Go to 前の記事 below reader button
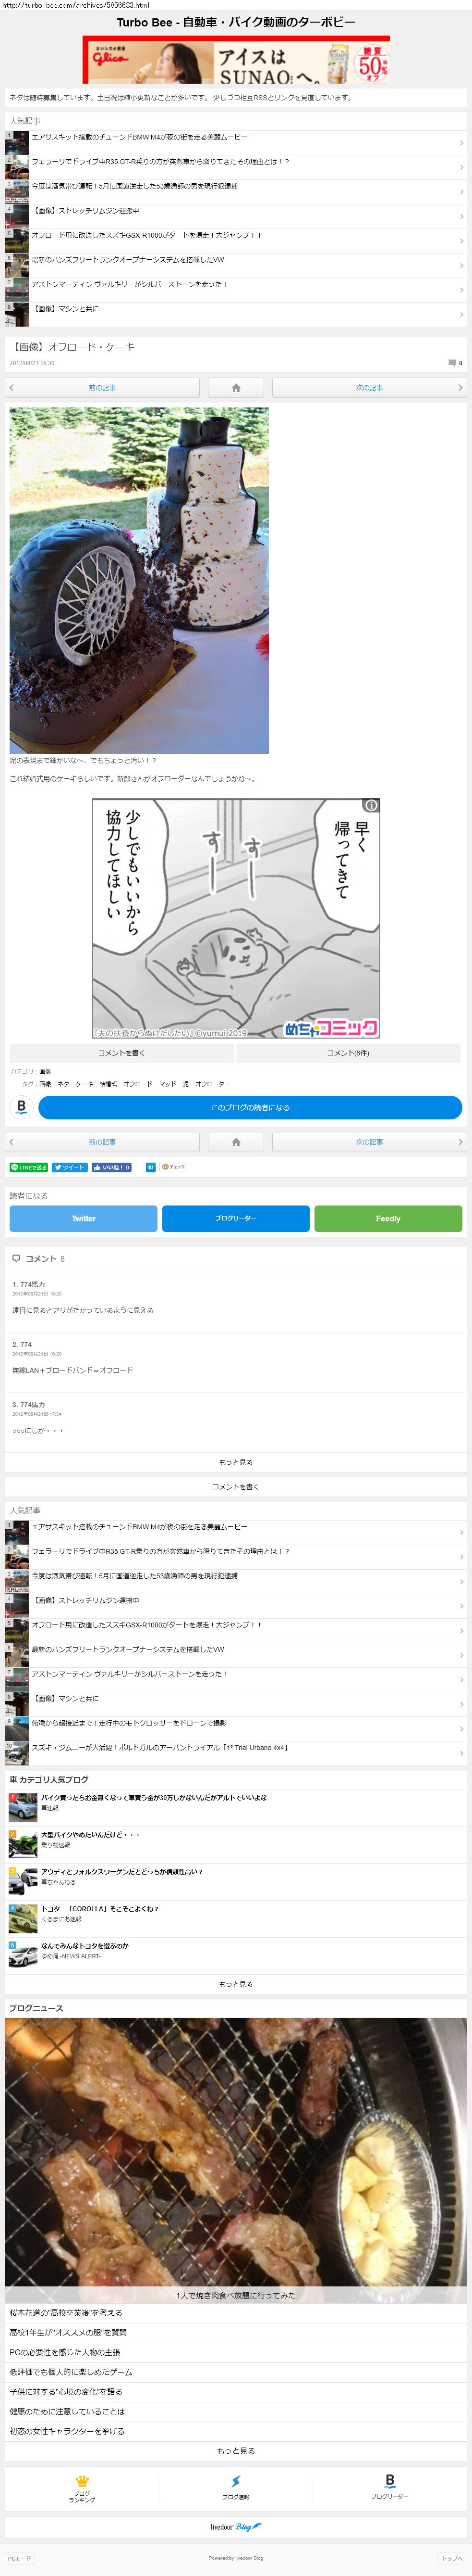 coord(102,1141)
